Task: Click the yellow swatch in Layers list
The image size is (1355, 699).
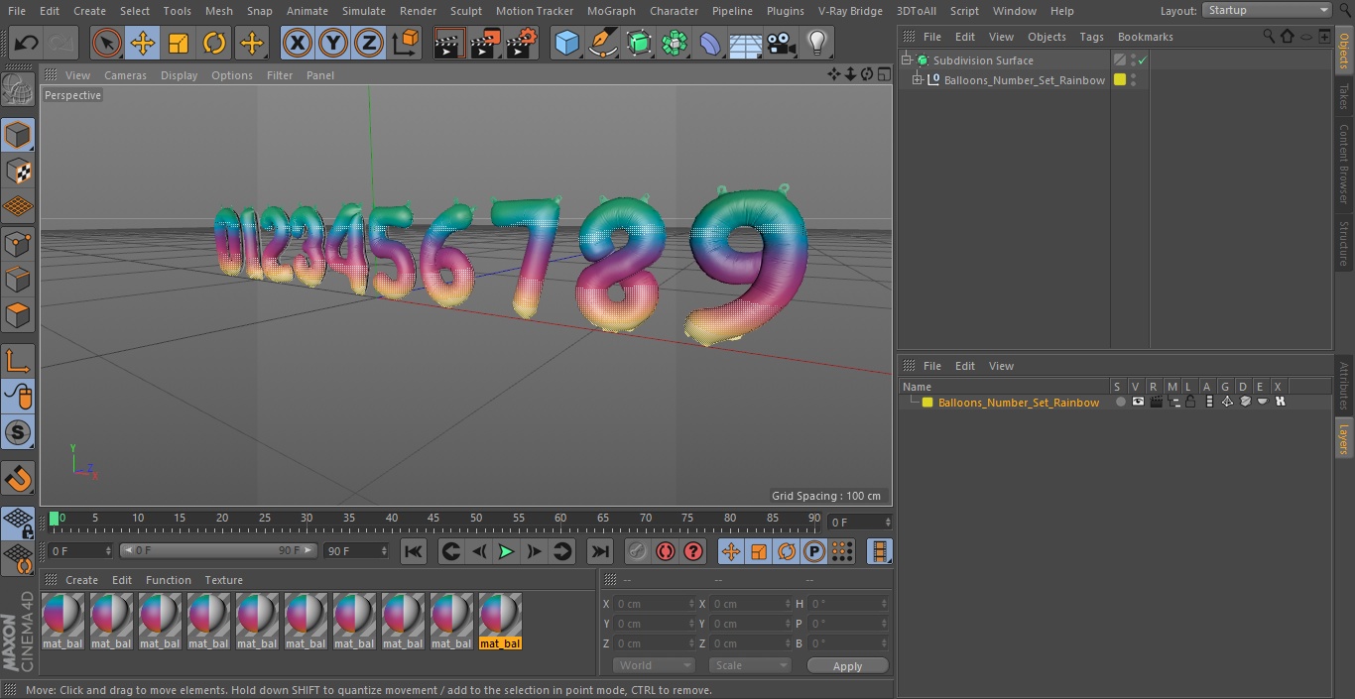Action: [927, 403]
